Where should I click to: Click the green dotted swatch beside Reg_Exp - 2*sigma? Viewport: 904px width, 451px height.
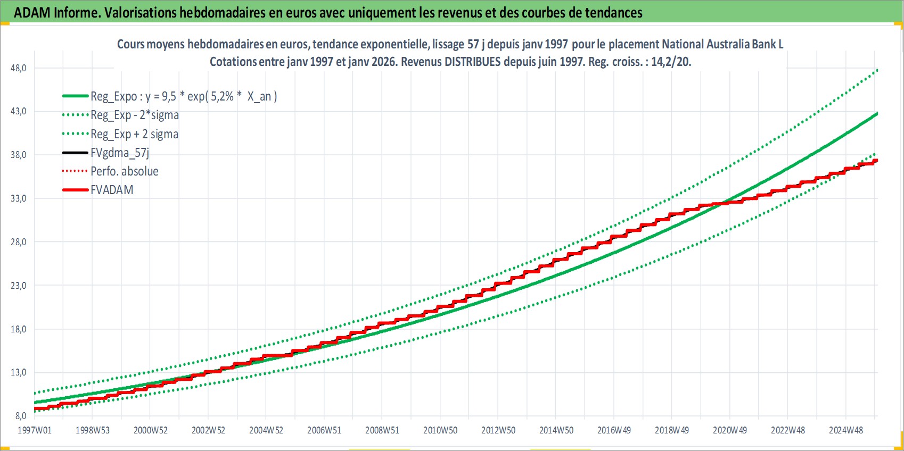(x=75, y=115)
